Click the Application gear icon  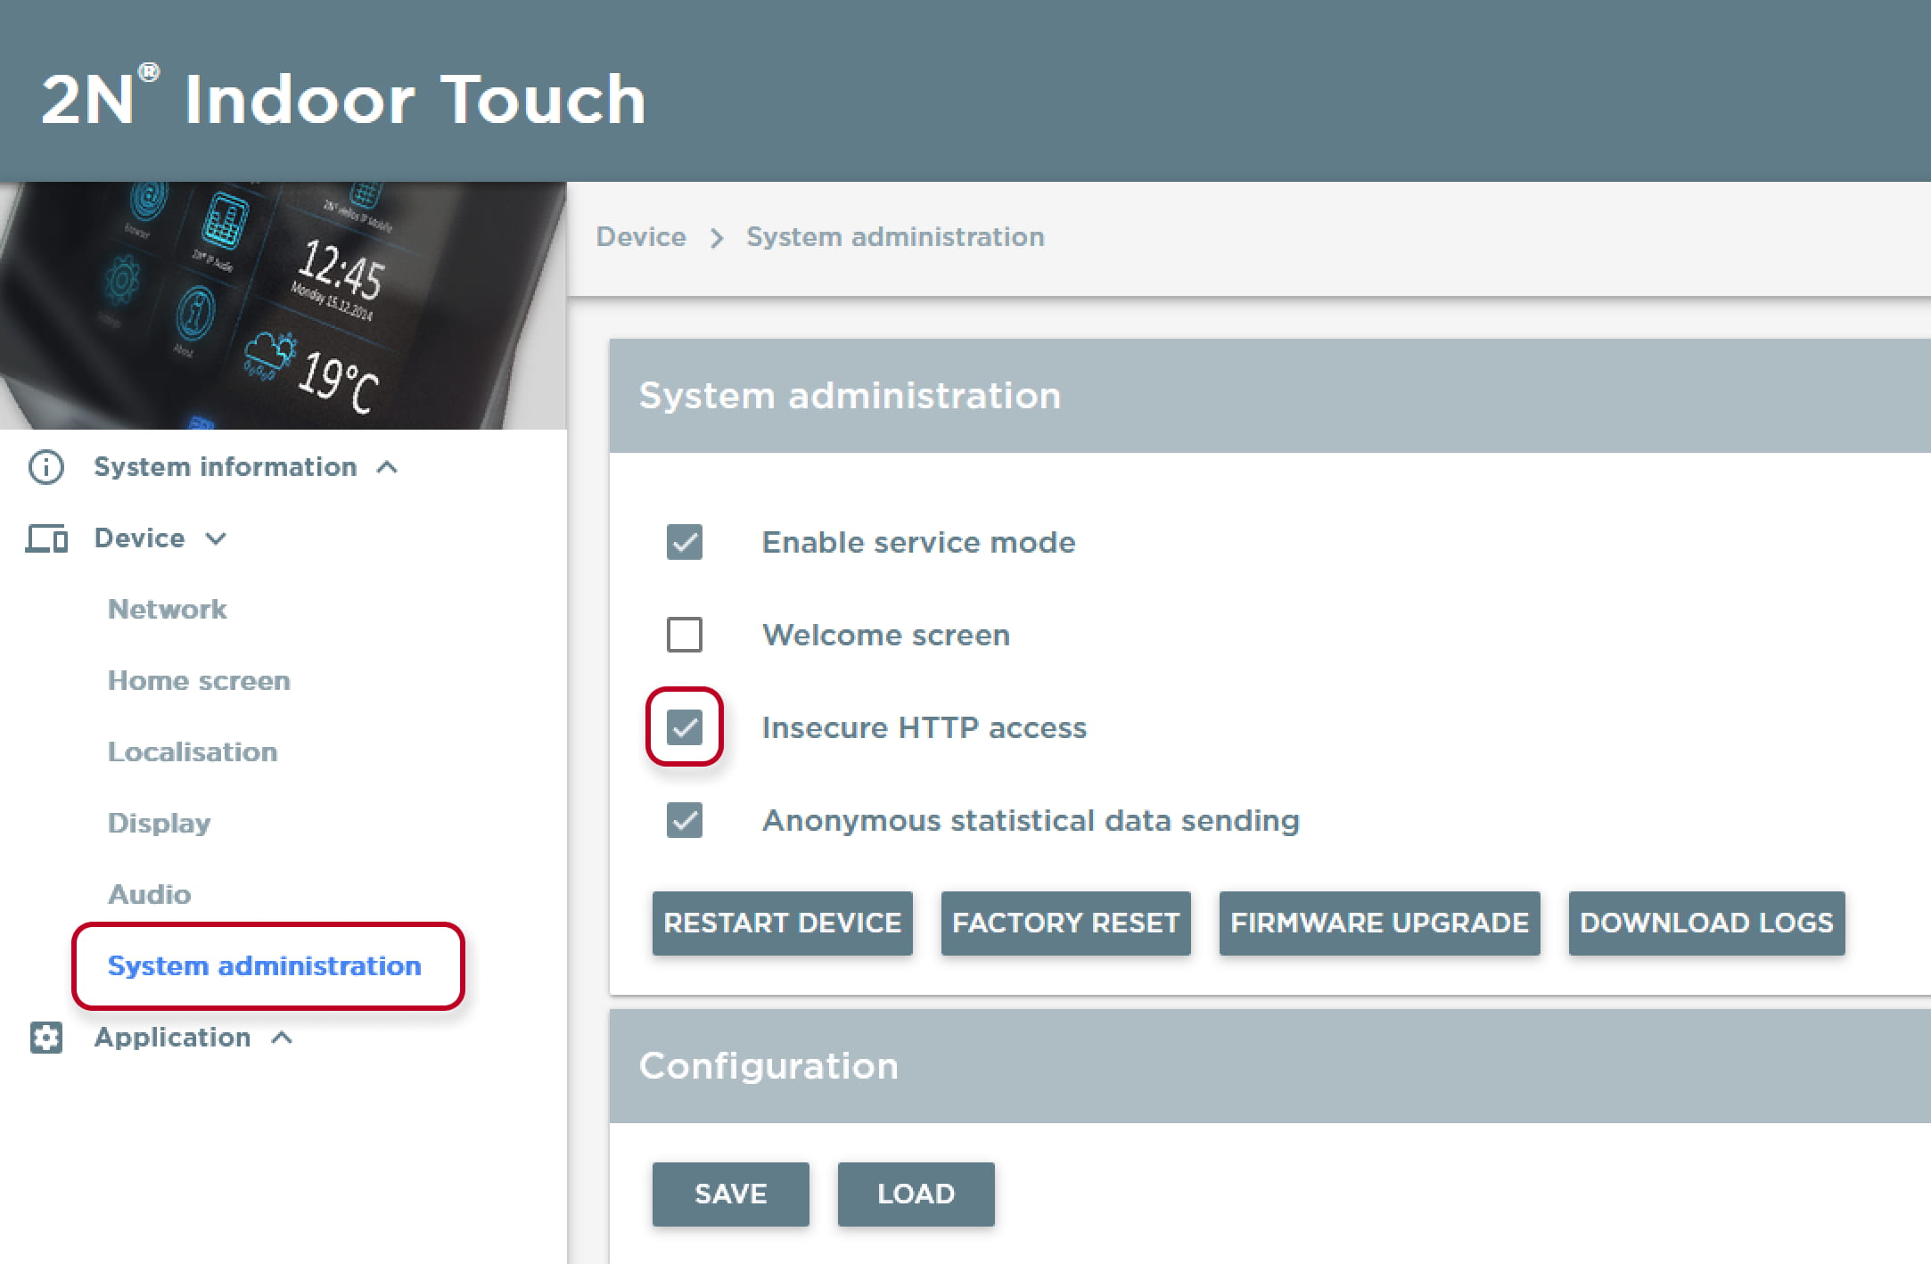(46, 1038)
